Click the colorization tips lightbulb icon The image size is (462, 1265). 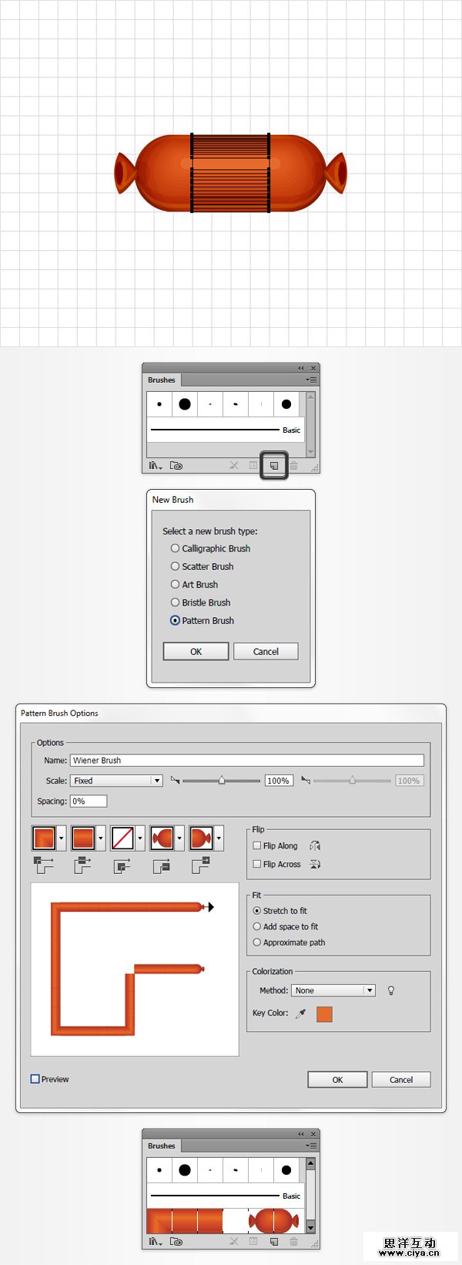[x=391, y=990]
